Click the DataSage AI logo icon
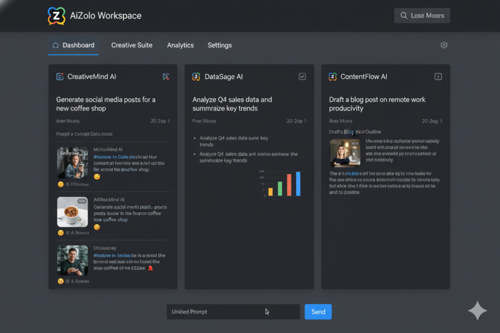500x333 pixels. 197,77
